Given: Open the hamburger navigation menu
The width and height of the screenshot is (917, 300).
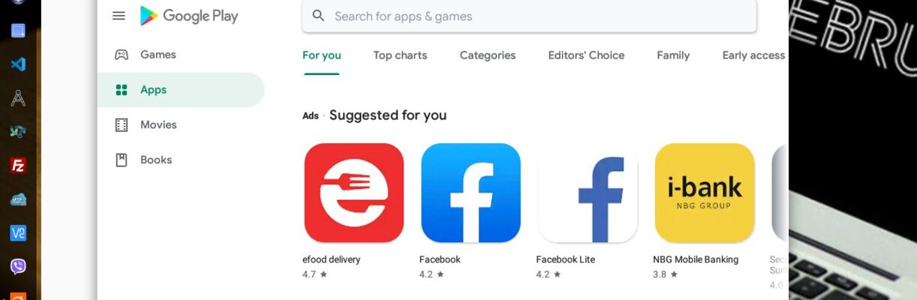Looking at the screenshot, I should click(119, 16).
